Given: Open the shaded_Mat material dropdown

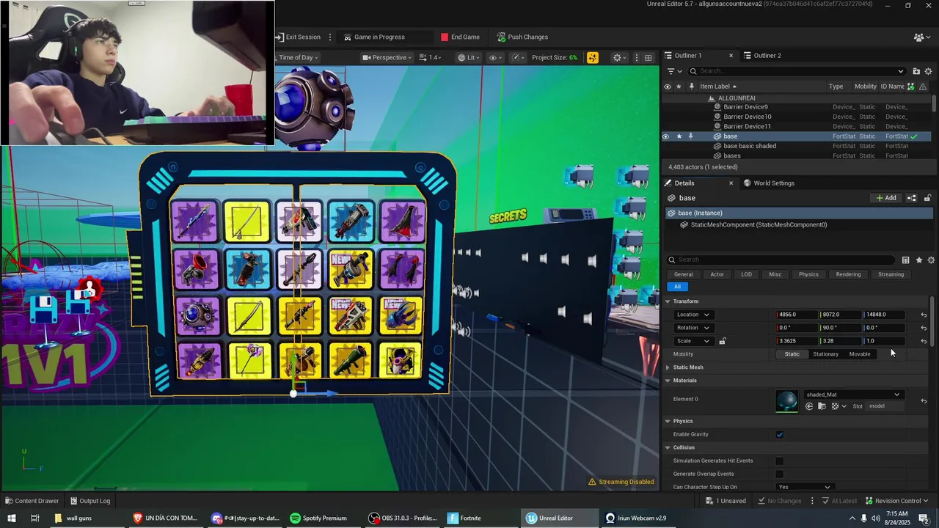Looking at the screenshot, I should click(x=852, y=395).
